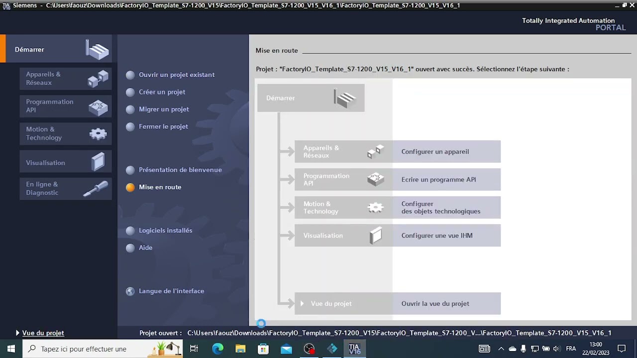Show hidden system tray icons
Screen dimensions: 637x358
[x=501, y=349]
